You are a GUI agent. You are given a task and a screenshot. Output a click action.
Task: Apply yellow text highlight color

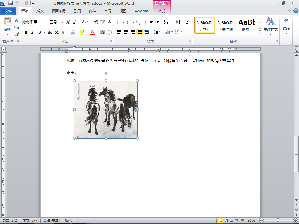[82, 32]
